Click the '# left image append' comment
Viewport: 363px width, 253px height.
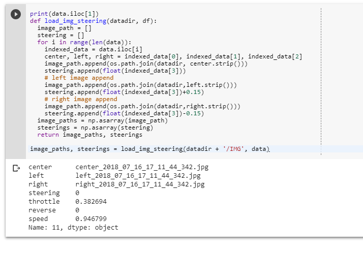[79, 78]
